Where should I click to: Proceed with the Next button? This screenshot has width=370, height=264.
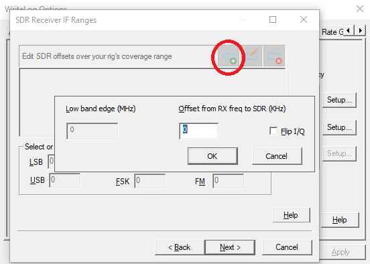[x=230, y=247]
